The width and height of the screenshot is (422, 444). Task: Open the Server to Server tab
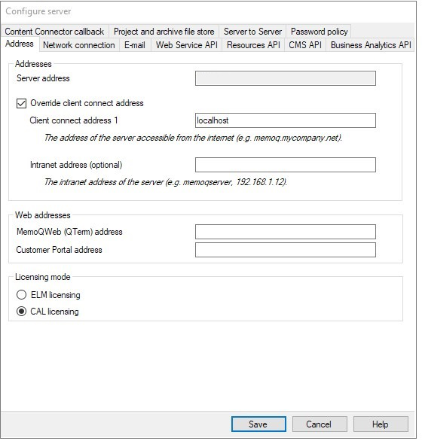pos(252,32)
